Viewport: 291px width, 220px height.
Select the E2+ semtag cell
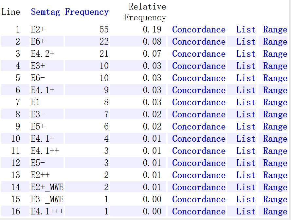38,30
